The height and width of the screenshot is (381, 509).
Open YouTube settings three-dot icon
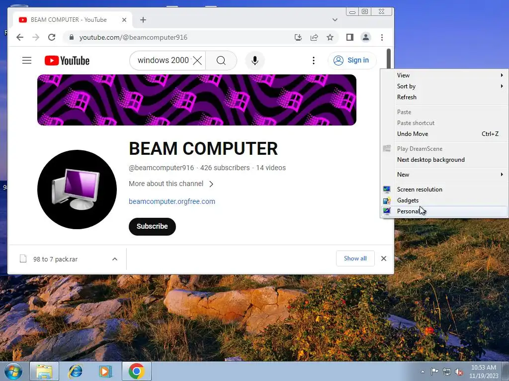coord(314,60)
